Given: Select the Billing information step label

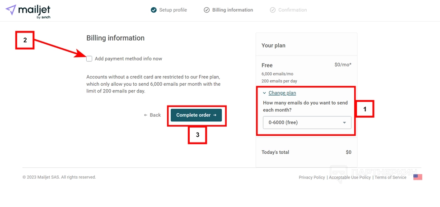Looking at the screenshot, I should tap(232, 10).
